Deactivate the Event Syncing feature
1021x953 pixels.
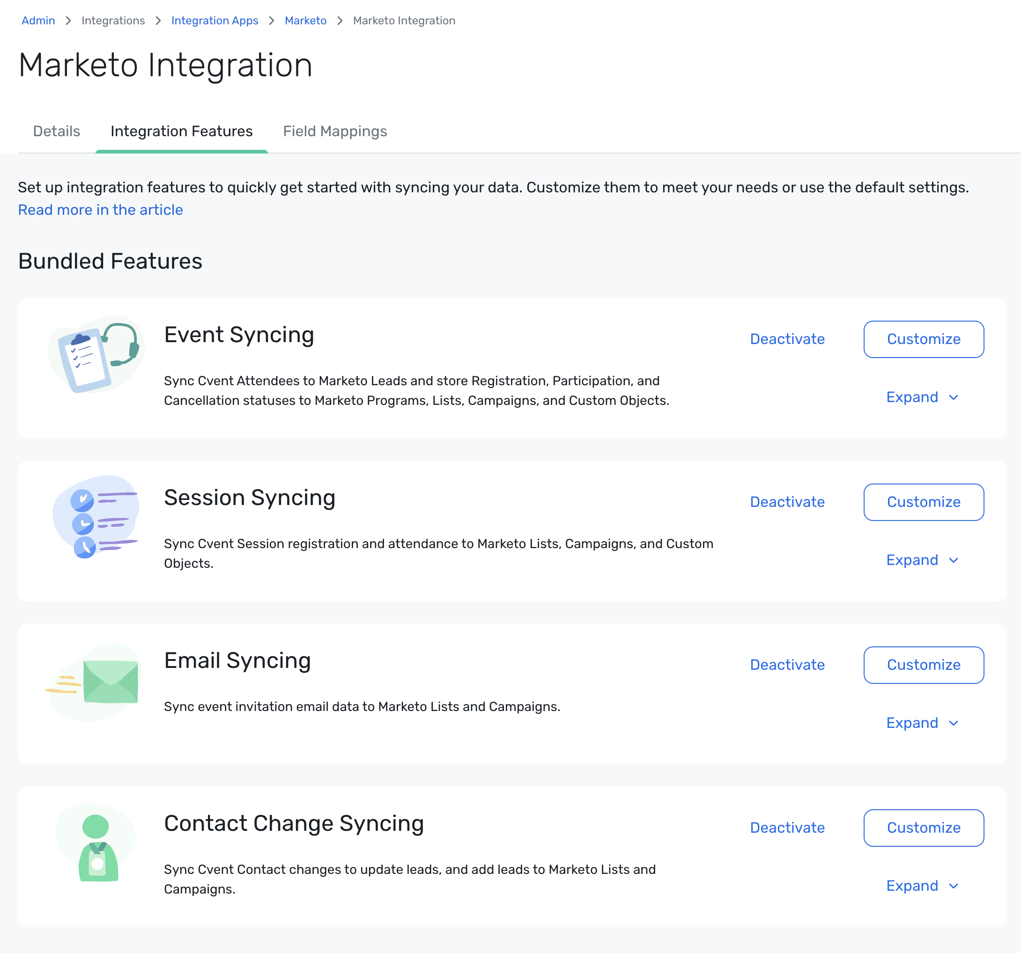[x=787, y=339]
